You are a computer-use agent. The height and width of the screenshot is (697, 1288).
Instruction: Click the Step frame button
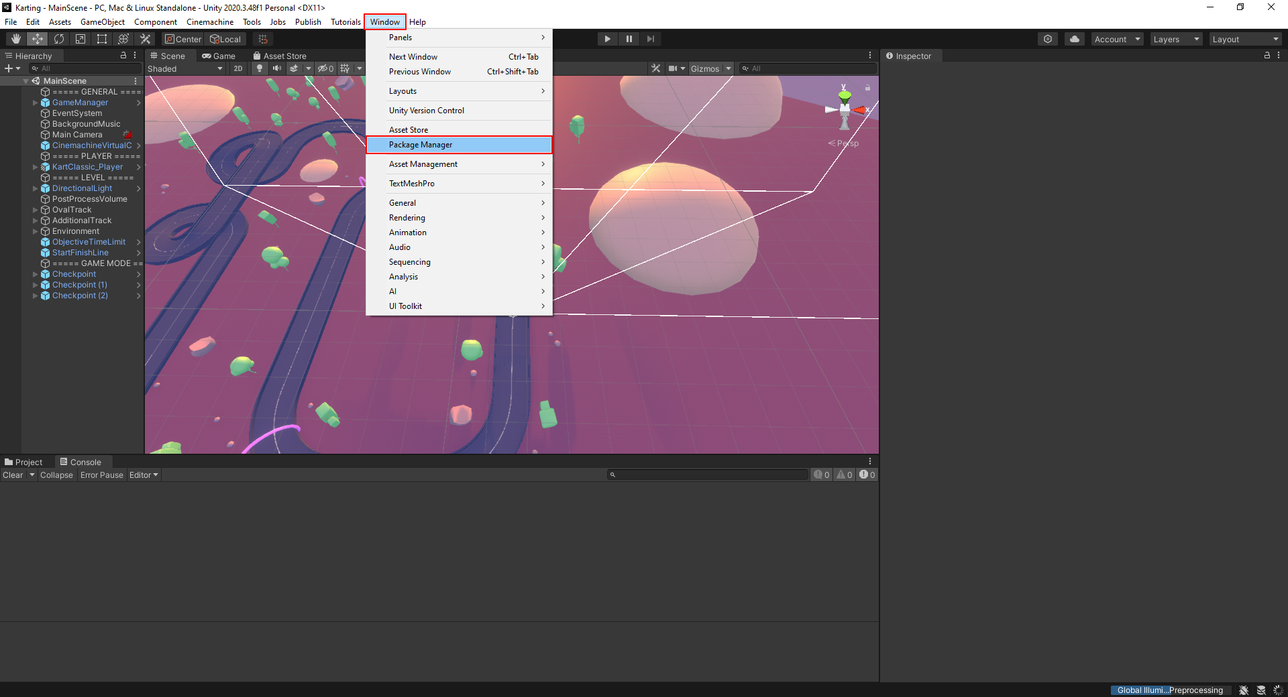651,39
